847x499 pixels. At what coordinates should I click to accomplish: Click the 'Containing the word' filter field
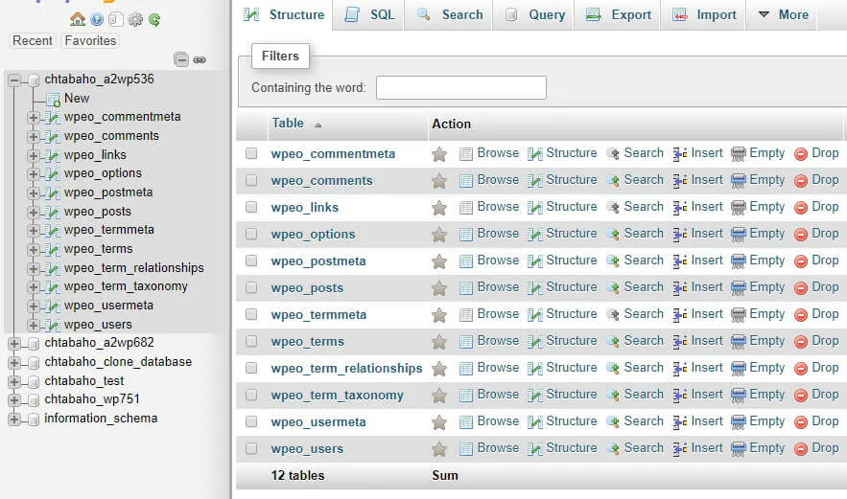coord(460,87)
